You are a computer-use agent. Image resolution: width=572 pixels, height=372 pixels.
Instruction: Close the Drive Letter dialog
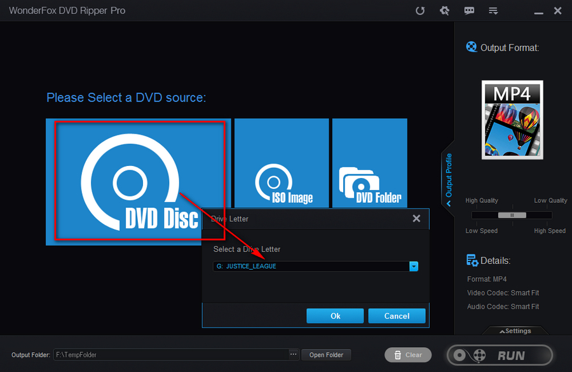pyautogui.click(x=416, y=219)
